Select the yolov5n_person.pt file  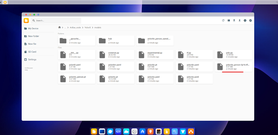(x=76, y=79)
